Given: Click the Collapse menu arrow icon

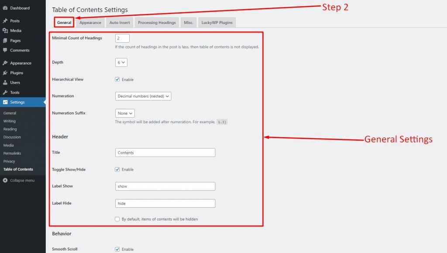Looking at the screenshot, I should point(5,180).
